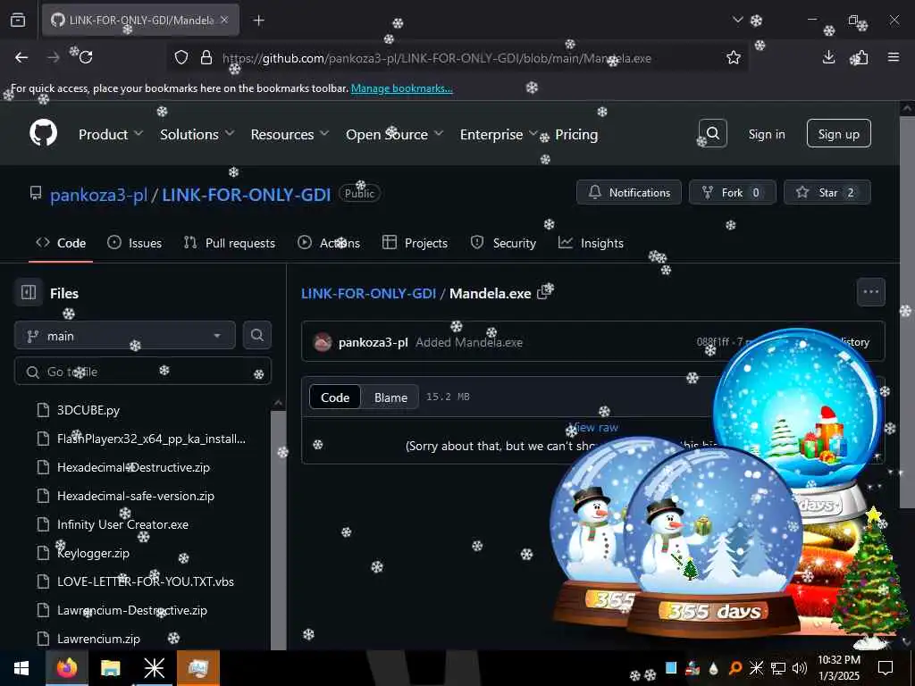Open LINK-FOR-ONLY-GDI repository title link

pyautogui.click(x=247, y=194)
